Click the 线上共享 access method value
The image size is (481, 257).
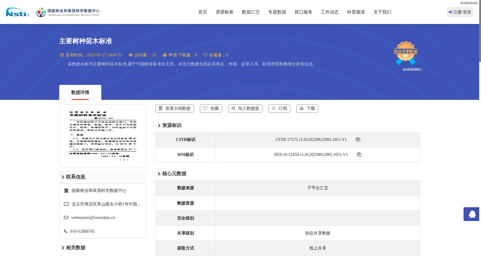click(318, 248)
